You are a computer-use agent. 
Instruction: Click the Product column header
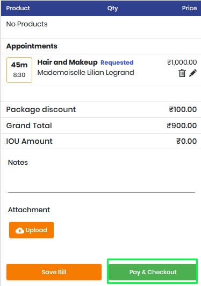tap(18, 8)
